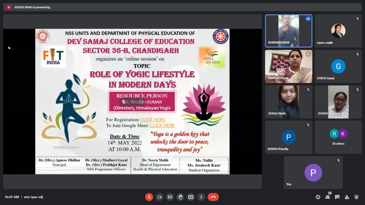This screenshot has width=365, height=205.
Task: Click the FIT INDIA logo on slide
Action: coord(53,56)
